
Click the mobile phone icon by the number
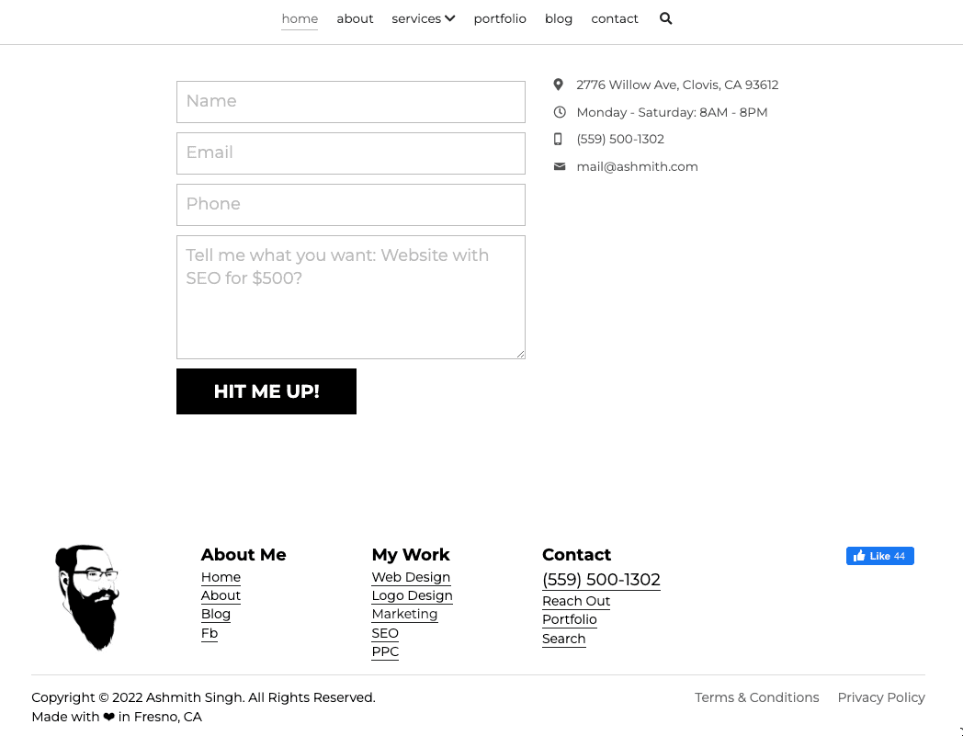tap(559, 139)
